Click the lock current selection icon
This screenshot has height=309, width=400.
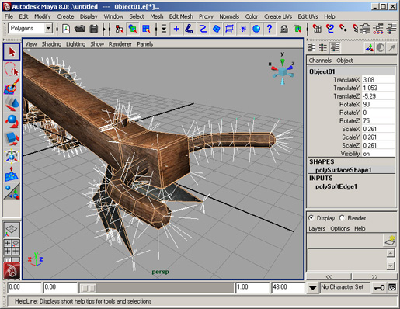pyautogui.click(x=284, y=29)
